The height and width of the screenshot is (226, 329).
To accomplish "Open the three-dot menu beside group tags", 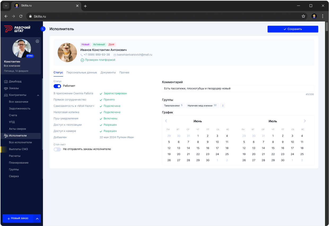I will [223, 105].
